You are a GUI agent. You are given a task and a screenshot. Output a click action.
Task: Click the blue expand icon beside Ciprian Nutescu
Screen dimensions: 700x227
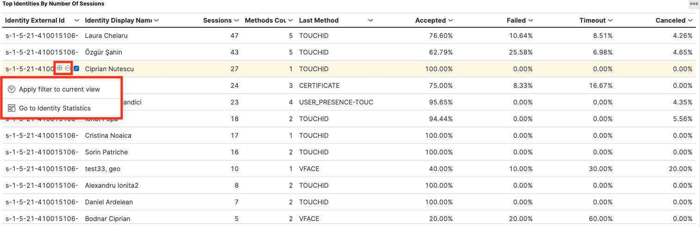click(x=76, y=69)
